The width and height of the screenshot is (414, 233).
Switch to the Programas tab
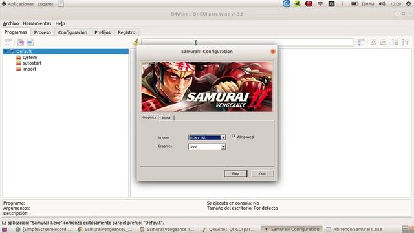[16, 32]
